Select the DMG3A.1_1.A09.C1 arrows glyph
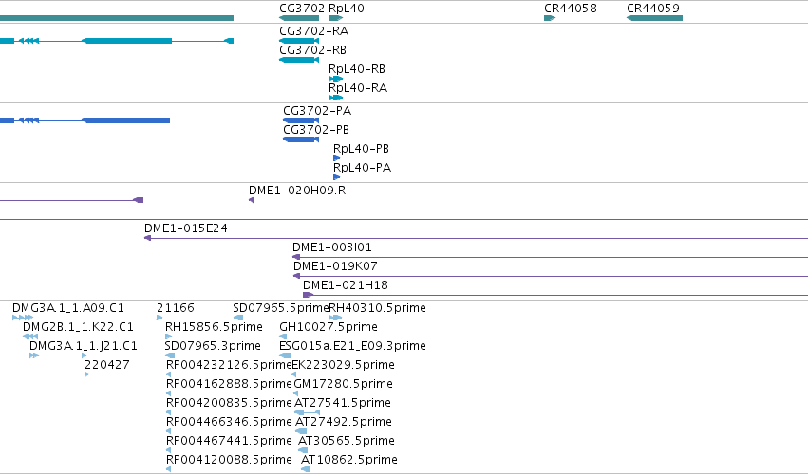Viewport: 808px width, 474px height. (x=23, y=318)
